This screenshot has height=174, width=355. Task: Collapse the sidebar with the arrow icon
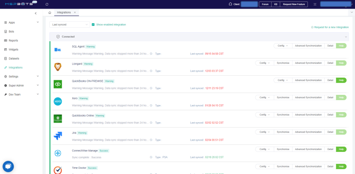[x=36, y=13]
